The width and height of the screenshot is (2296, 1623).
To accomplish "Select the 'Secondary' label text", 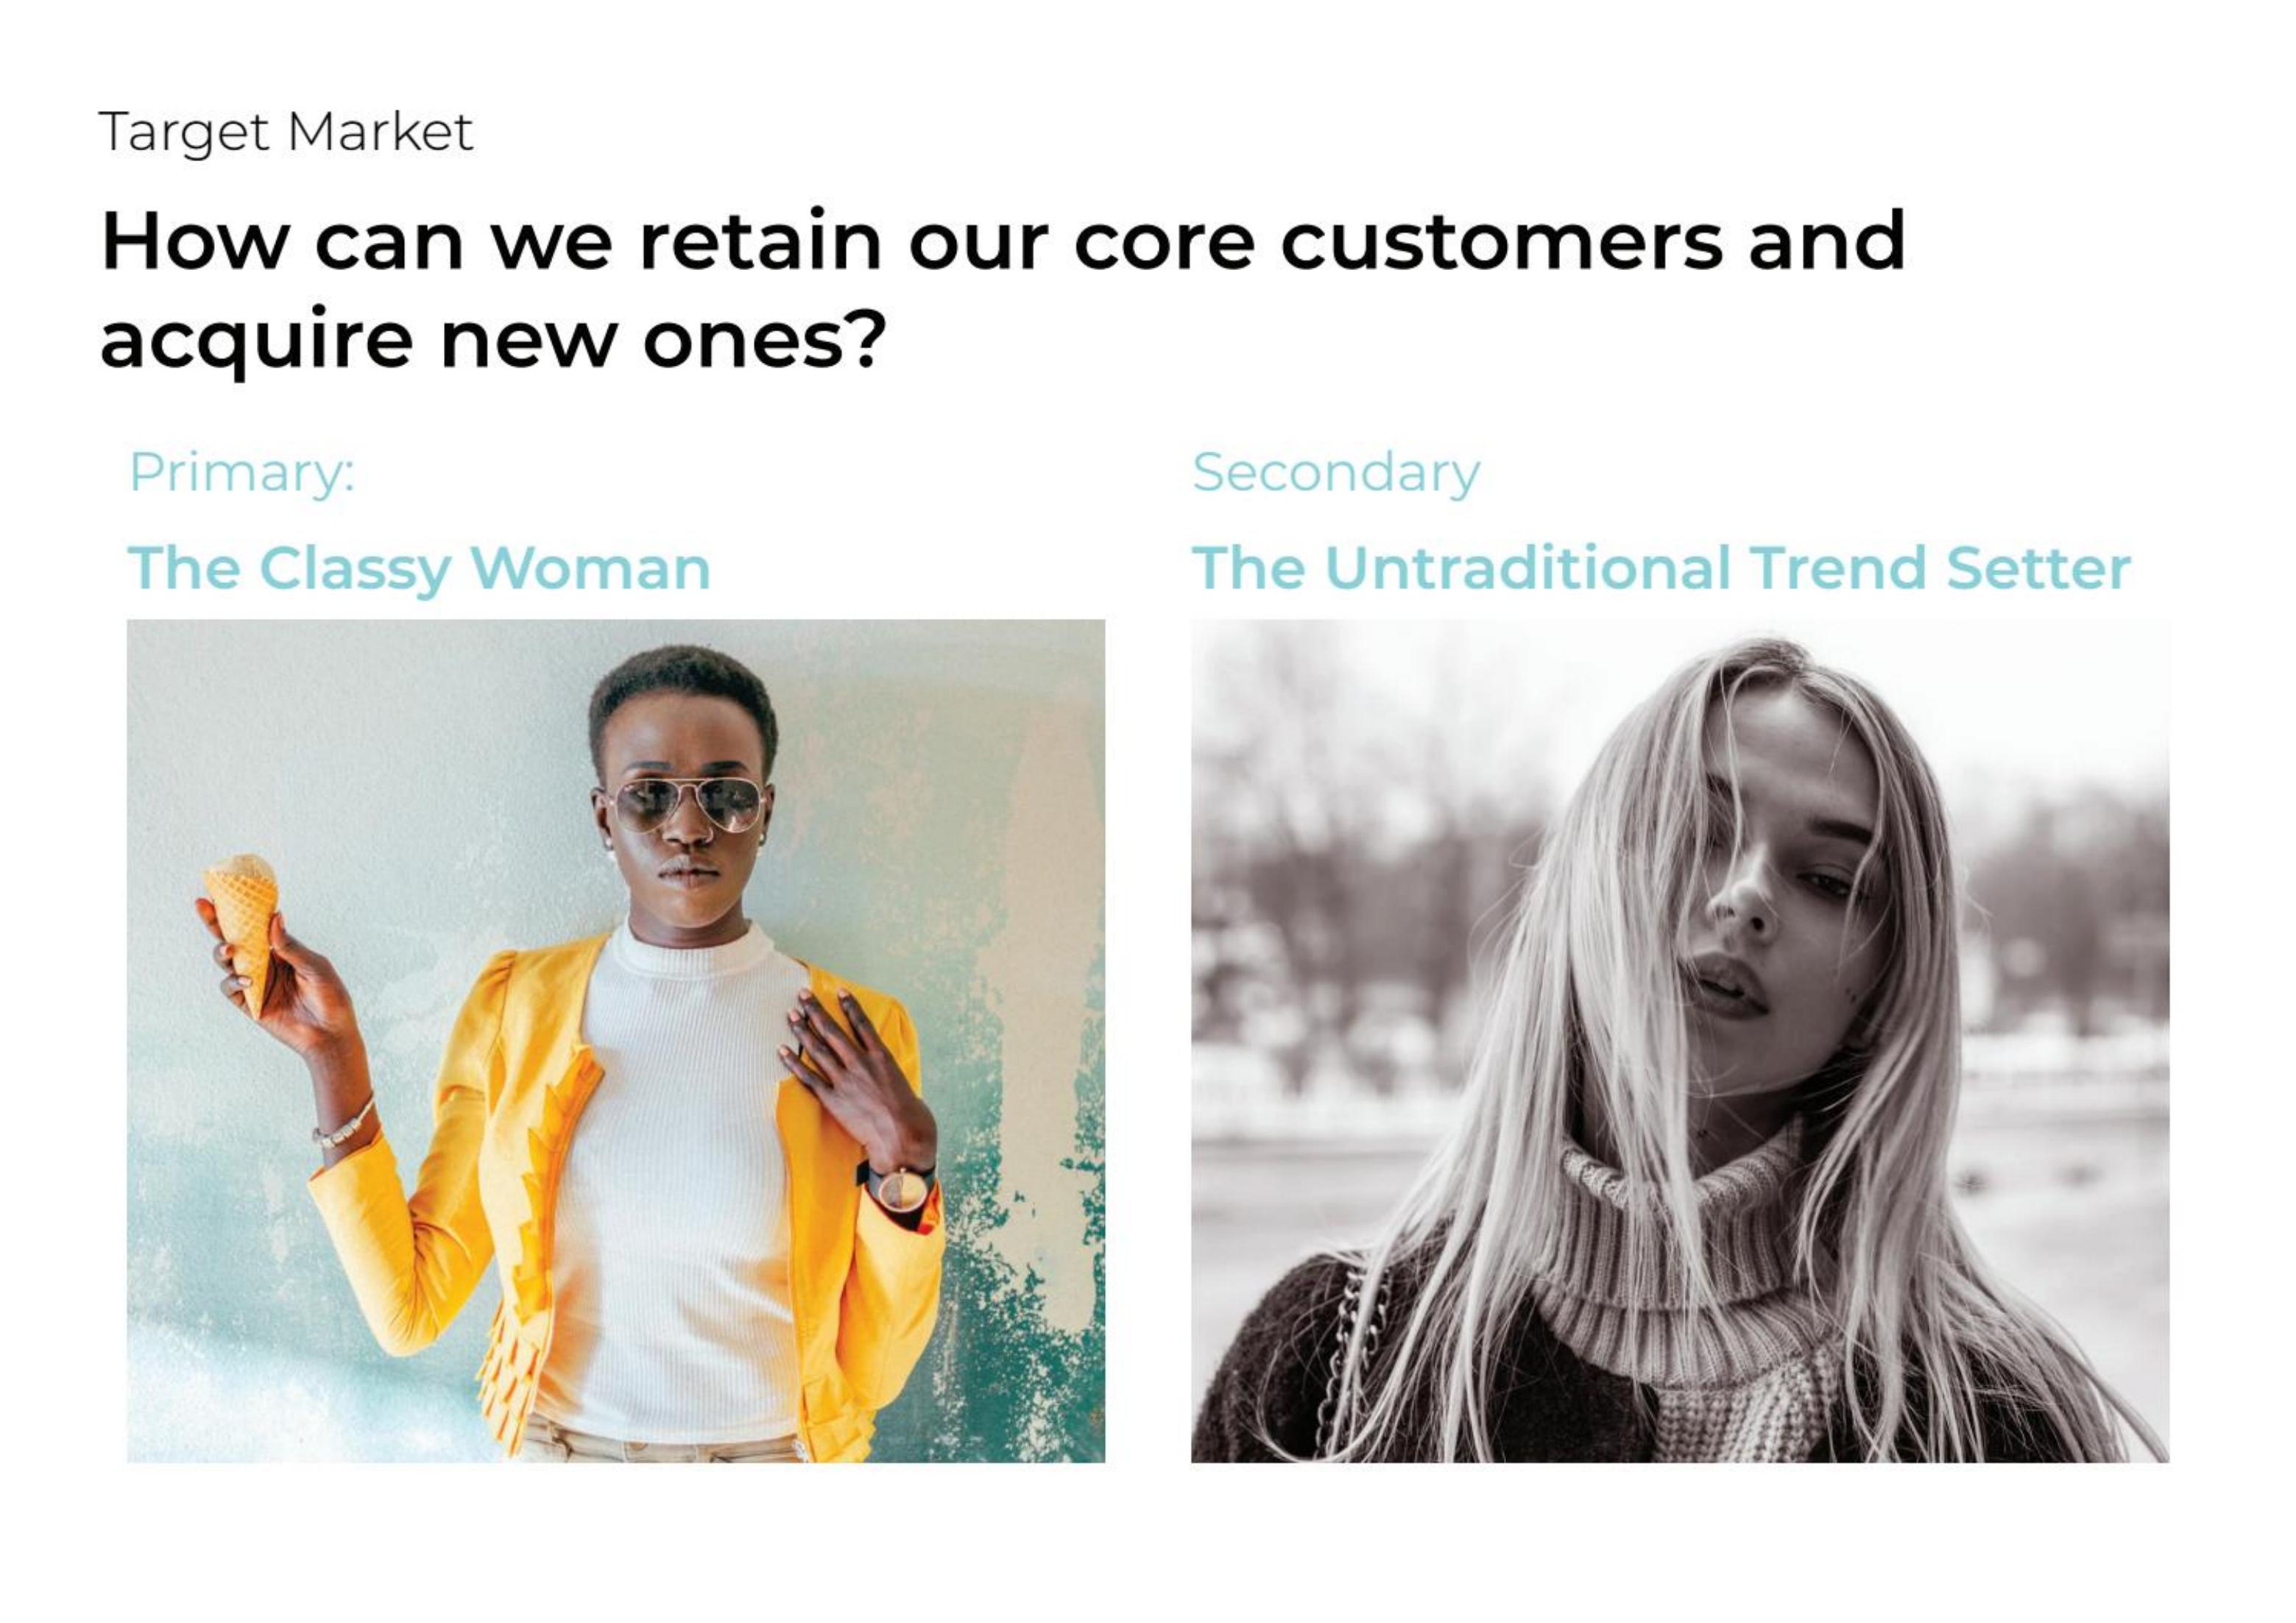I will tap(1335, 473).
